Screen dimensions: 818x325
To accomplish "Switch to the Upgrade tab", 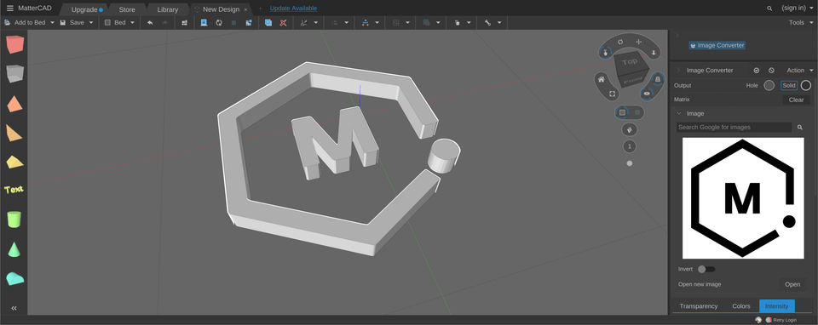I will (x=84, y=9).
